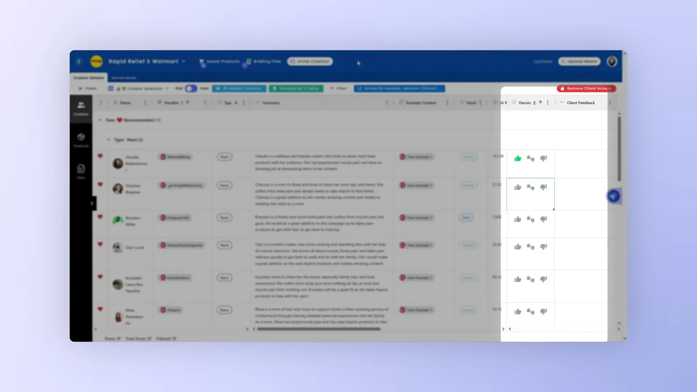
Task: Unfavorite Brandon Miller by clicking his heart
Action: [101, 216]
